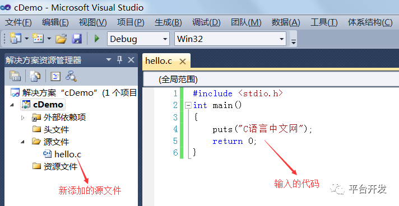Open the 项目(P) menu
The width and height of the screenshot is (399, 206).
pos(131,22)
